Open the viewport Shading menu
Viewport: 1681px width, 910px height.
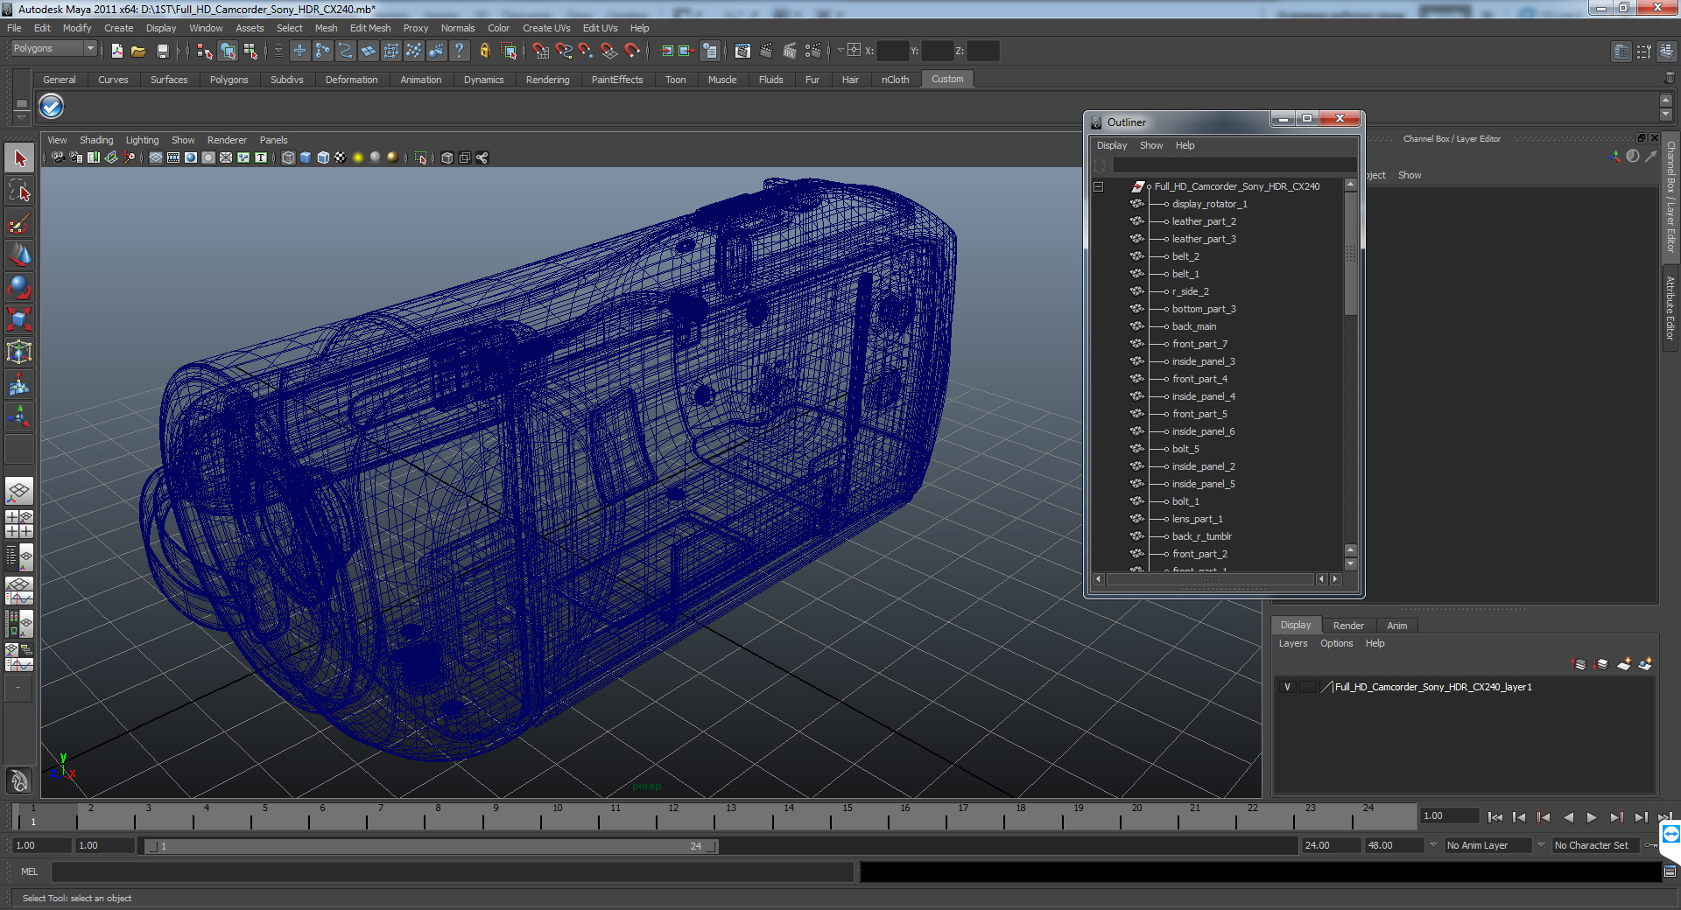tap(96, 140)
